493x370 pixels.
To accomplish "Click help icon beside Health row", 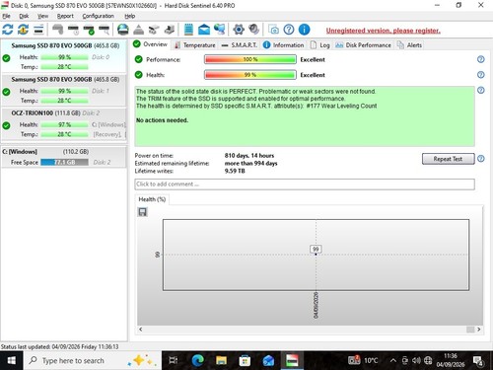I will point(480,75).
